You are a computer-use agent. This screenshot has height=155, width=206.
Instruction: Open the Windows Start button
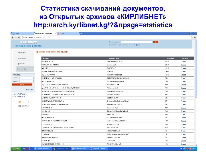(x=16, y=149)
